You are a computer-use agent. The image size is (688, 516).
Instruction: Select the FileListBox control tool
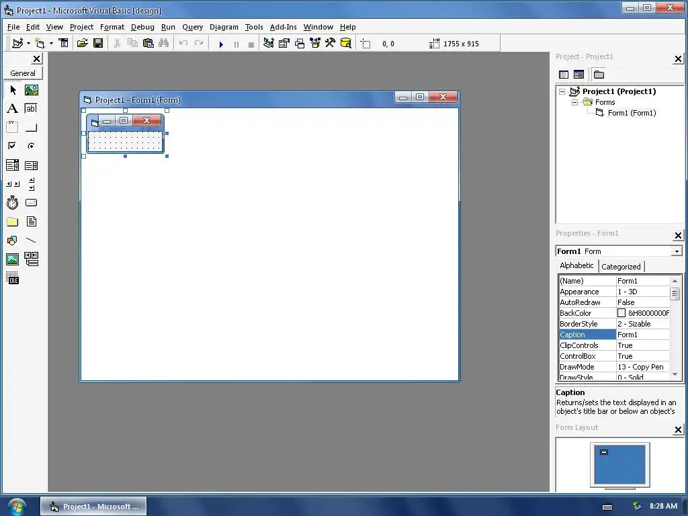[31, 222]
